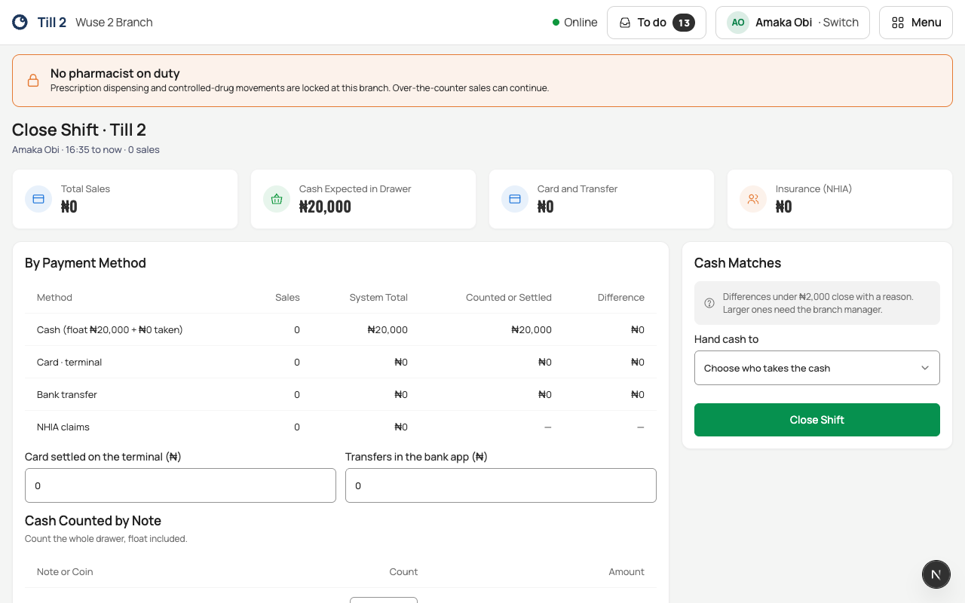Switch user from Amaka Obi
The height and width of the screenshot is (603, 965).
click(792, 23)
